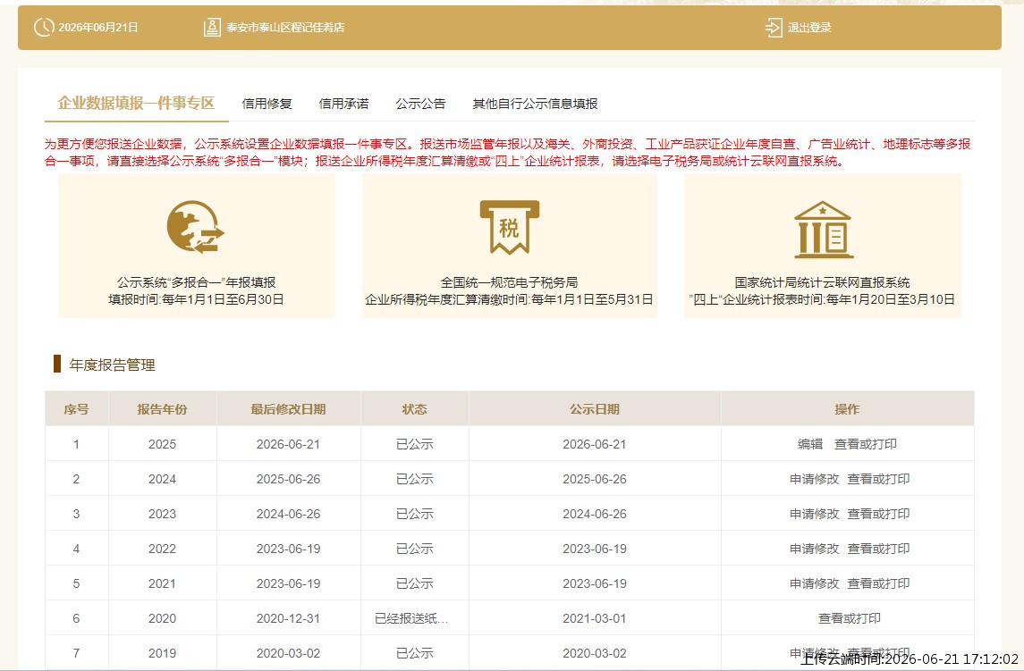
Task: Click report year cell 2025
Action: (x=162, y=444)
